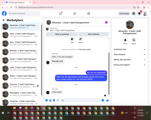Open the account profile avatar menu
151x120 pixels.
145,13
